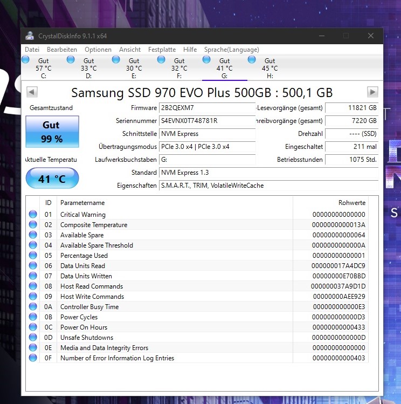Click the blue status orb for drive H:
This screenshot has height=404, width=401.
pyautogui.click(x=252, y=60)
